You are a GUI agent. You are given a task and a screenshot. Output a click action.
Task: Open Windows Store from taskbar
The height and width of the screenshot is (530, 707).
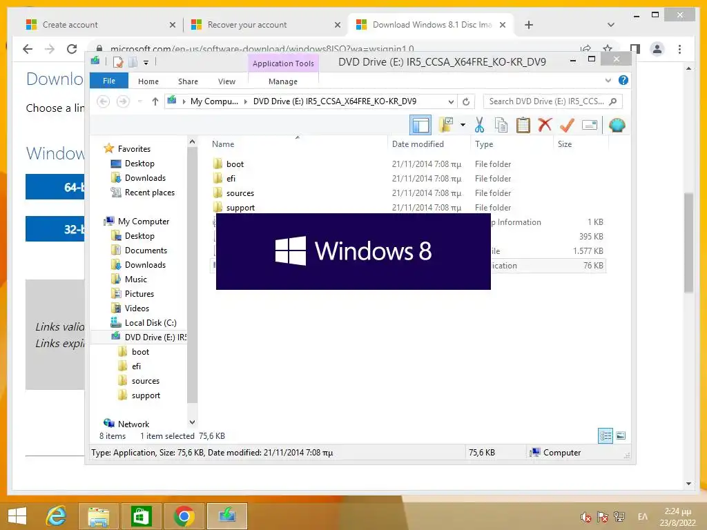point(141,516)
